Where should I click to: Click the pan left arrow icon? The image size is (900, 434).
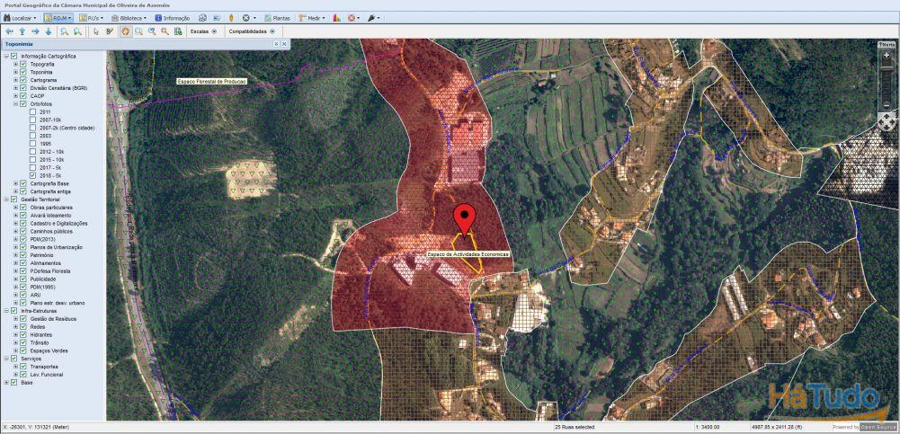9,31
